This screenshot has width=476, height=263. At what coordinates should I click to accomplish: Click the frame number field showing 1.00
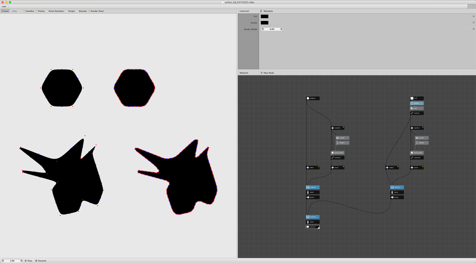coord(12,261)
